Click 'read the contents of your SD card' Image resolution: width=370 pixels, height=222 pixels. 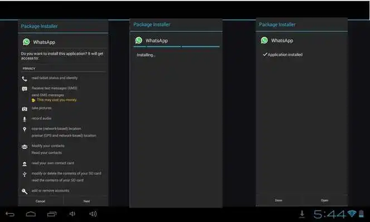pyautogui.click(x=57, y=180)
